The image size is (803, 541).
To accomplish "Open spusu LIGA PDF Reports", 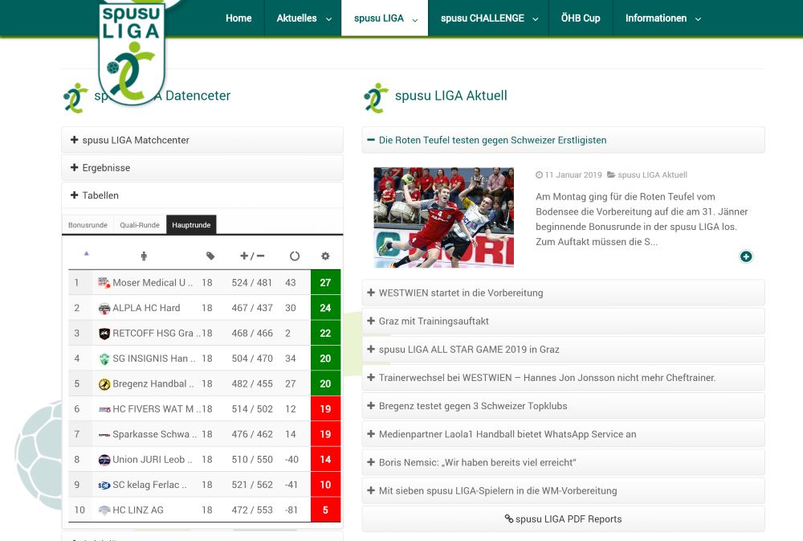I will tap(563, 518).
